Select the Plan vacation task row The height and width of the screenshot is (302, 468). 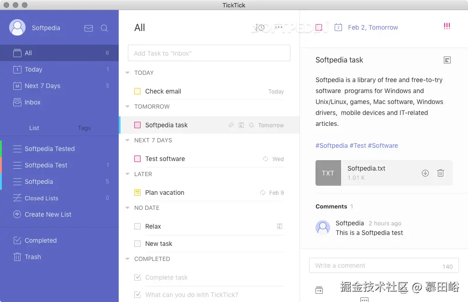209,193
